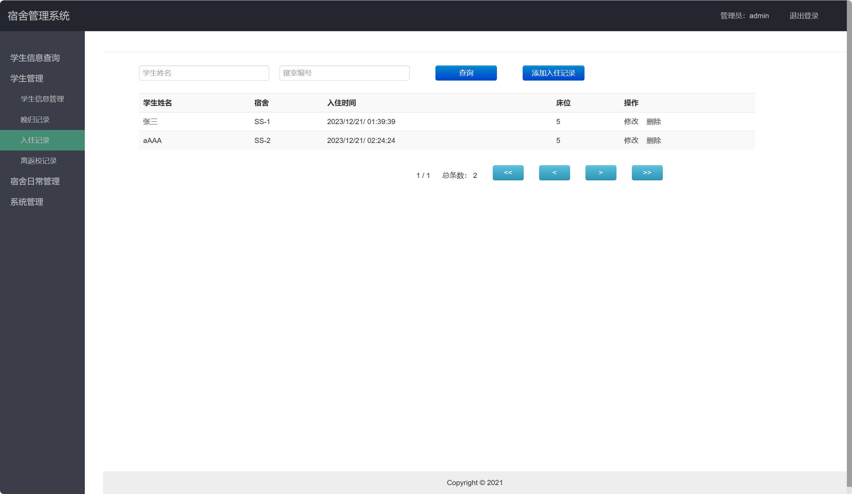Viewport: 852px width, 494px height.
Task: Open 晚归记录 submenu item
Action: tap(35, 120)
